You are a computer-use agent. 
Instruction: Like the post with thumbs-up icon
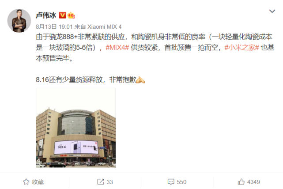241,181
